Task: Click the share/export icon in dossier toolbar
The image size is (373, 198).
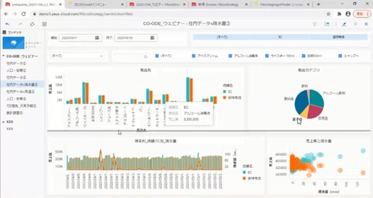Action: pyautogui.click(x=327, y=24)
